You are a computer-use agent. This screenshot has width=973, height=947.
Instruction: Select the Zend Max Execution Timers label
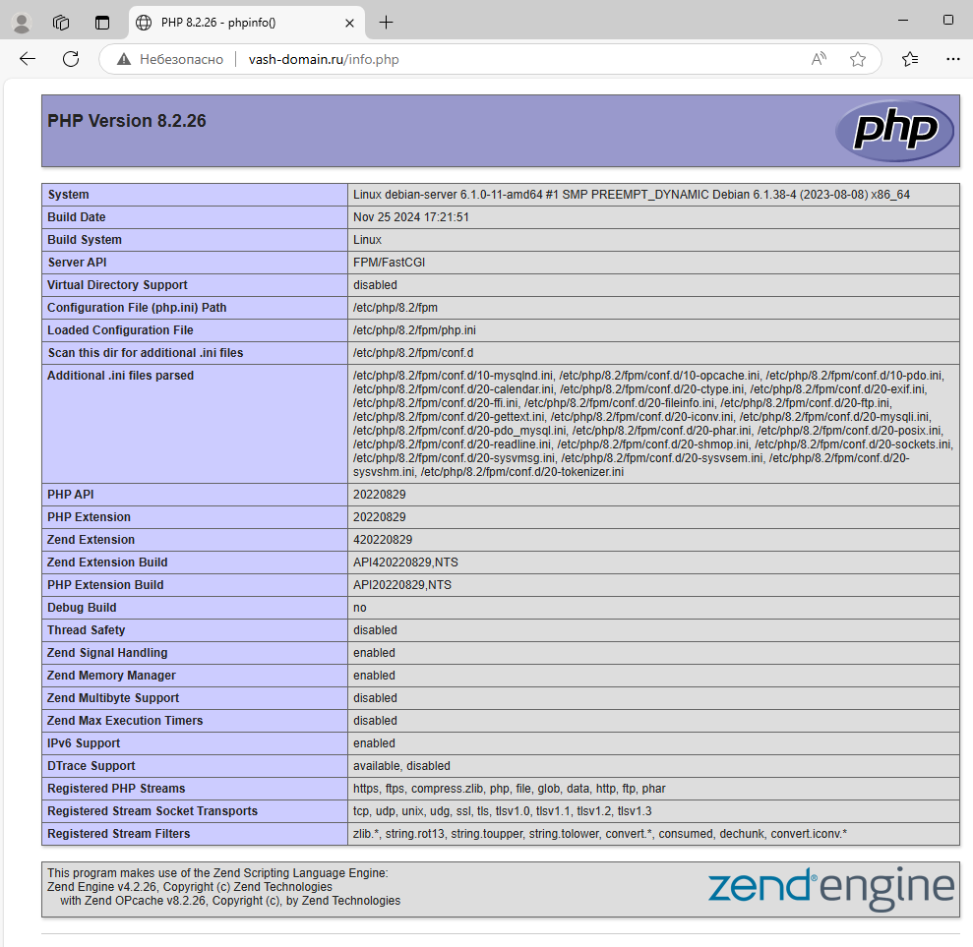click(125, 721)
